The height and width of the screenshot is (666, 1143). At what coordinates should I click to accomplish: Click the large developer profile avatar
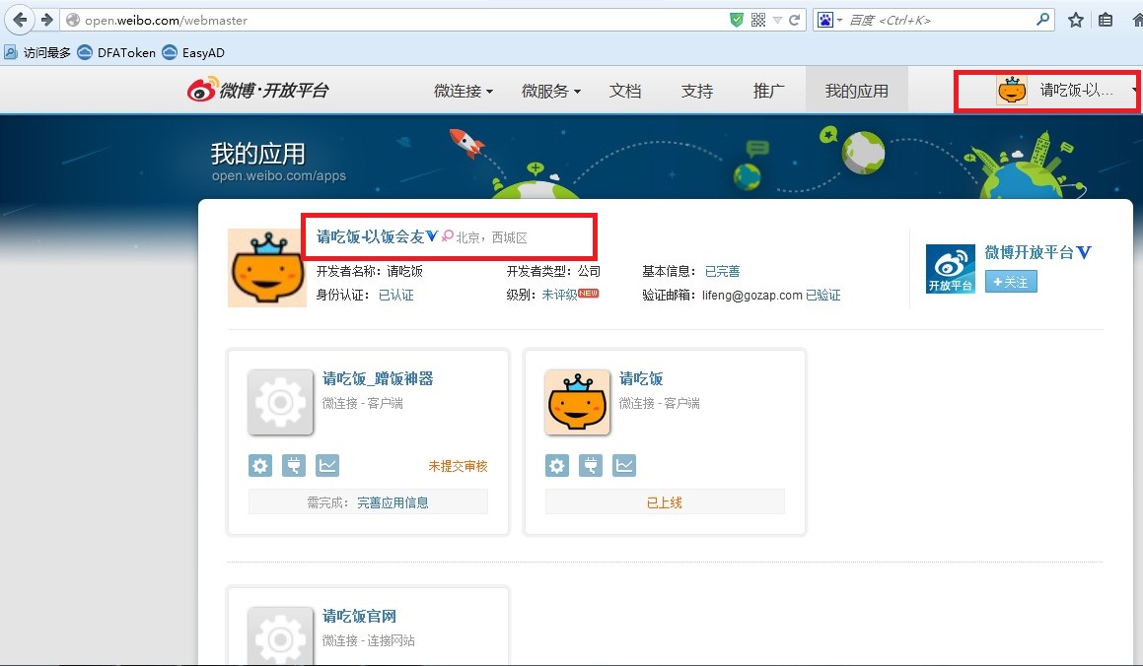(x=267, y=268)
